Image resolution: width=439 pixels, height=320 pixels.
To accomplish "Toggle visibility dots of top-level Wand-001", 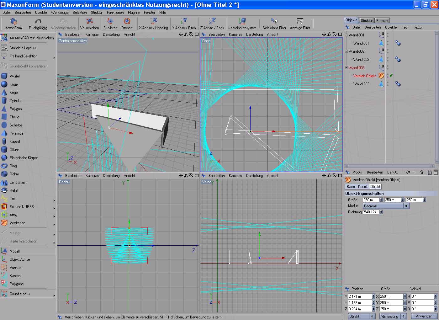I will 388,35.
